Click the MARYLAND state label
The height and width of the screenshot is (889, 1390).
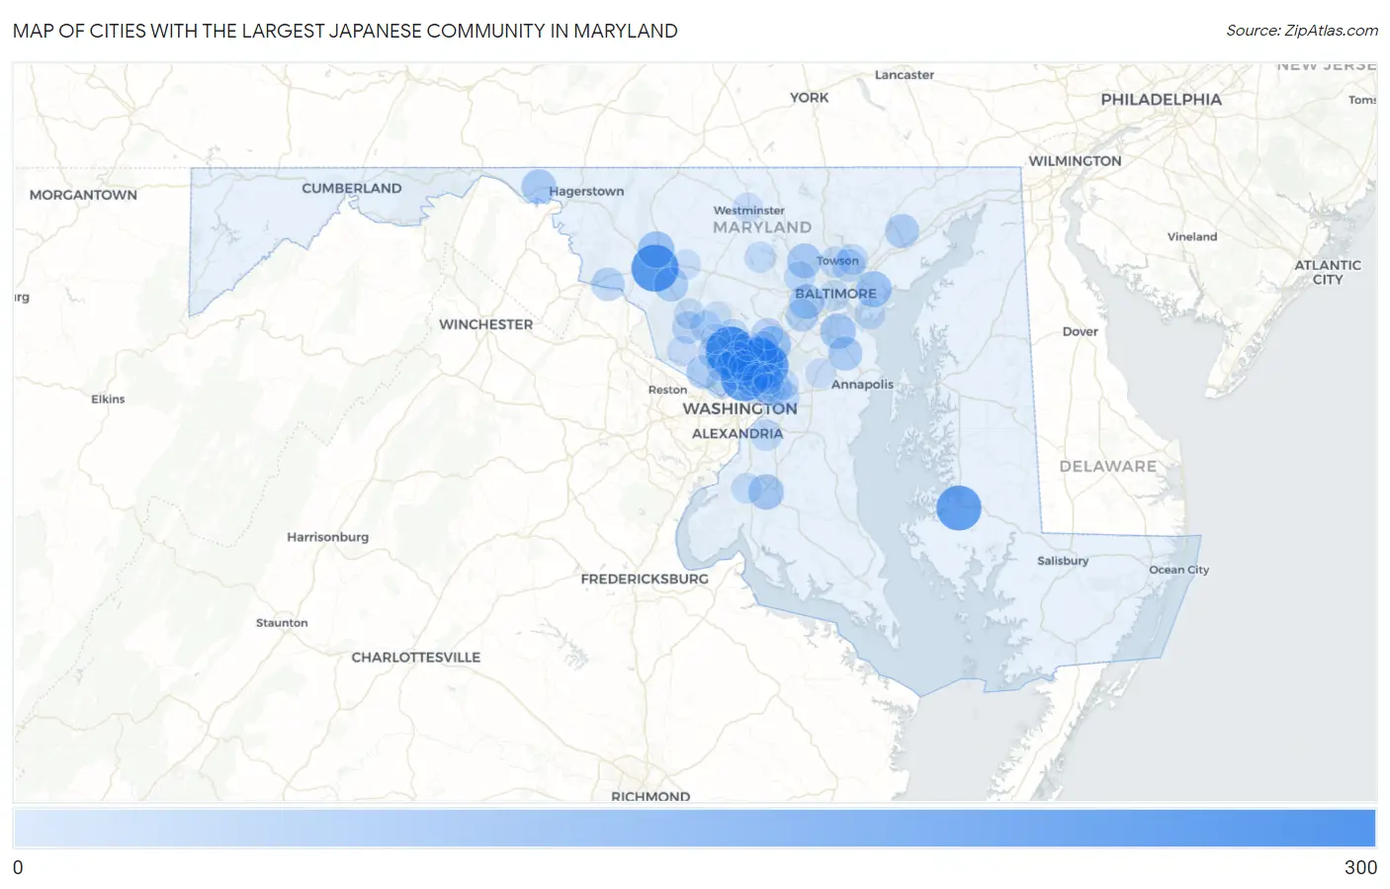[761, 227]
